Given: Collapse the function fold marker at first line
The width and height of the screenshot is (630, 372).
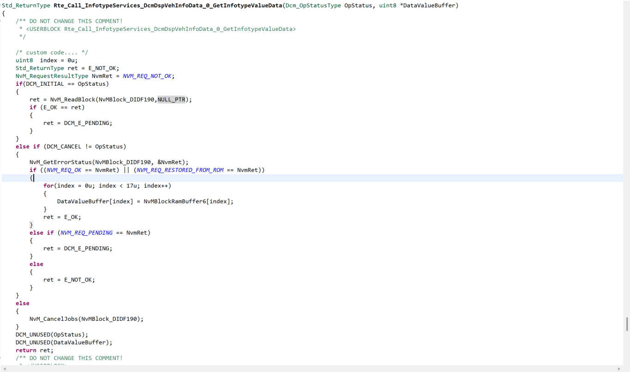Looking at the screenshot, I should [1, 6].
